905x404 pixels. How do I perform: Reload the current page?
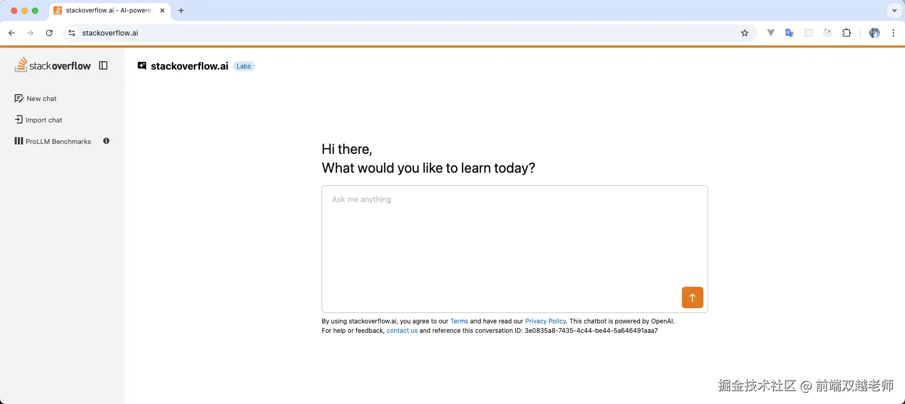click(x=49, y=33)
